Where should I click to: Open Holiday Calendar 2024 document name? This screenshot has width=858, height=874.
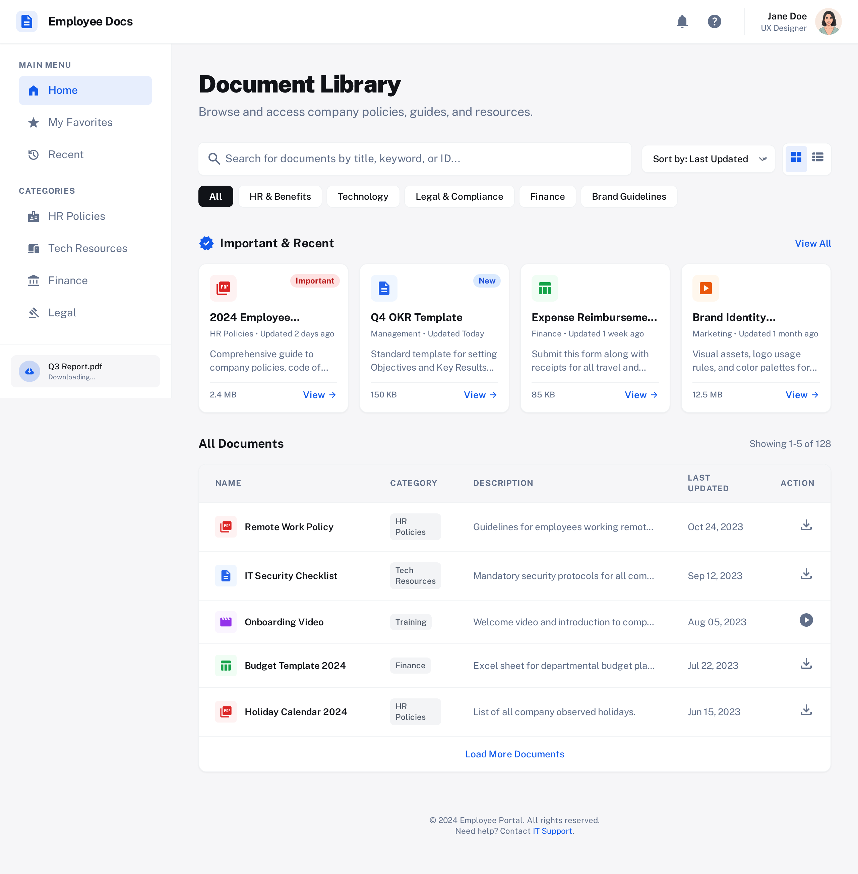tap(296, 712)
